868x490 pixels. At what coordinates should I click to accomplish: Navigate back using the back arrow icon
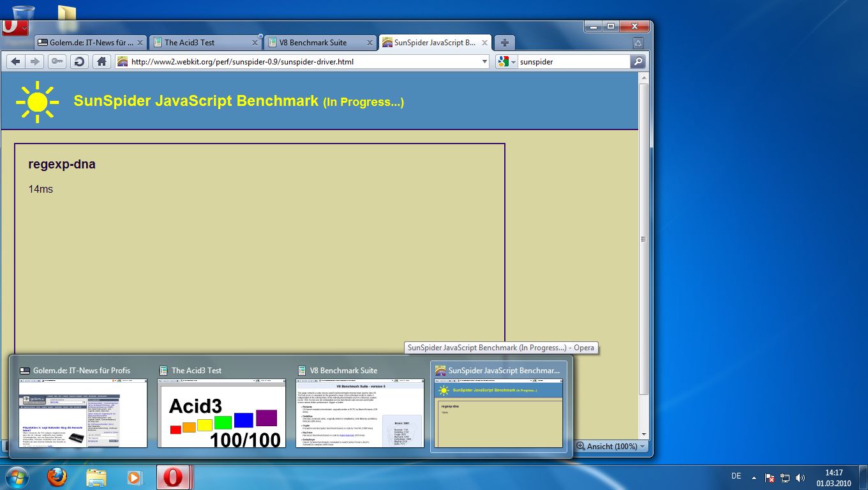(15, 61)
